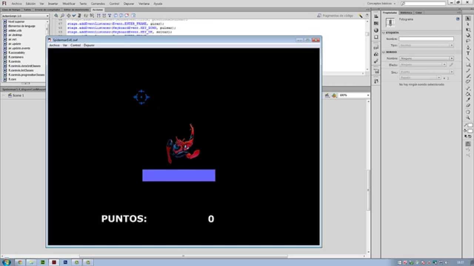Click the Find magnifier icon in Actions toolbar
This screenshot has width=474, height=266.
coord(62,16)
